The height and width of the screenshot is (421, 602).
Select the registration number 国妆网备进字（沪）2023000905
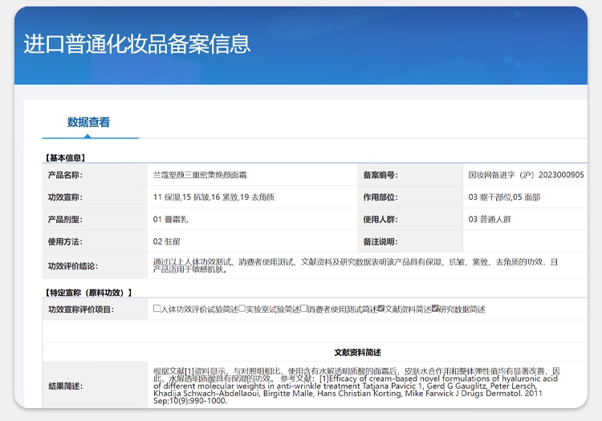tap(526, 175)
